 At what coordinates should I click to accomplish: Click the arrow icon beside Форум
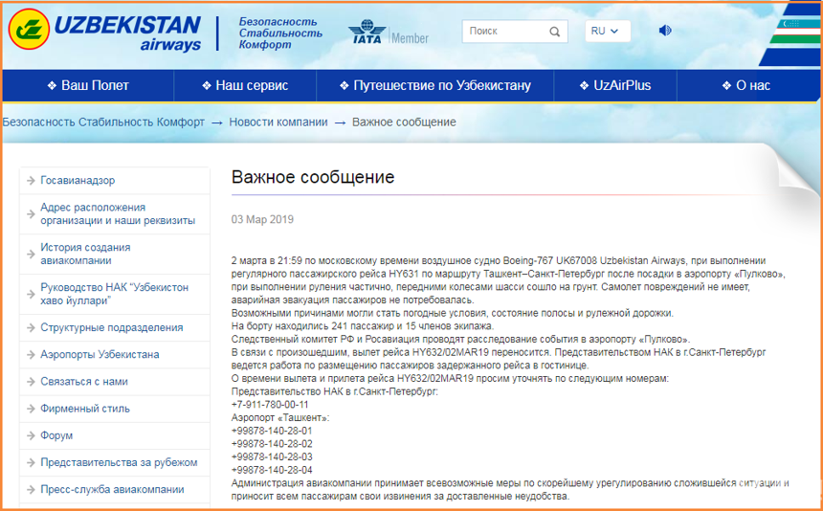31,436
